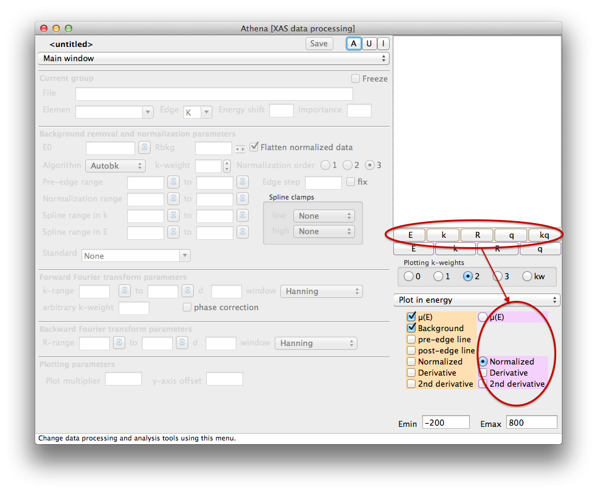Uncheck the Background plot option

tap(411, 327)
